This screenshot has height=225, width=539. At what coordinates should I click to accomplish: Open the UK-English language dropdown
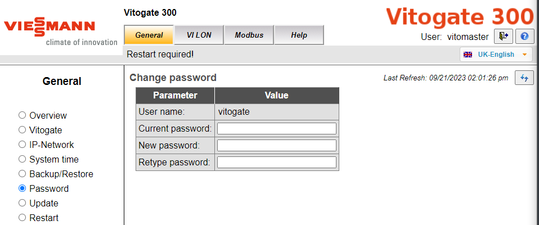(496, 55)
